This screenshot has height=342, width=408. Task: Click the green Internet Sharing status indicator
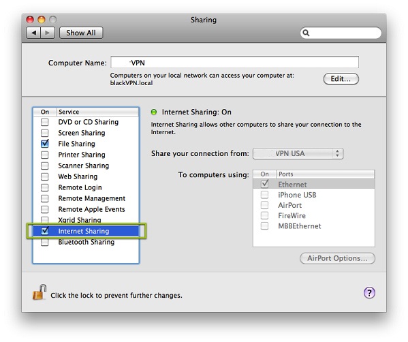pyautogui.click(x=154, y=112)
